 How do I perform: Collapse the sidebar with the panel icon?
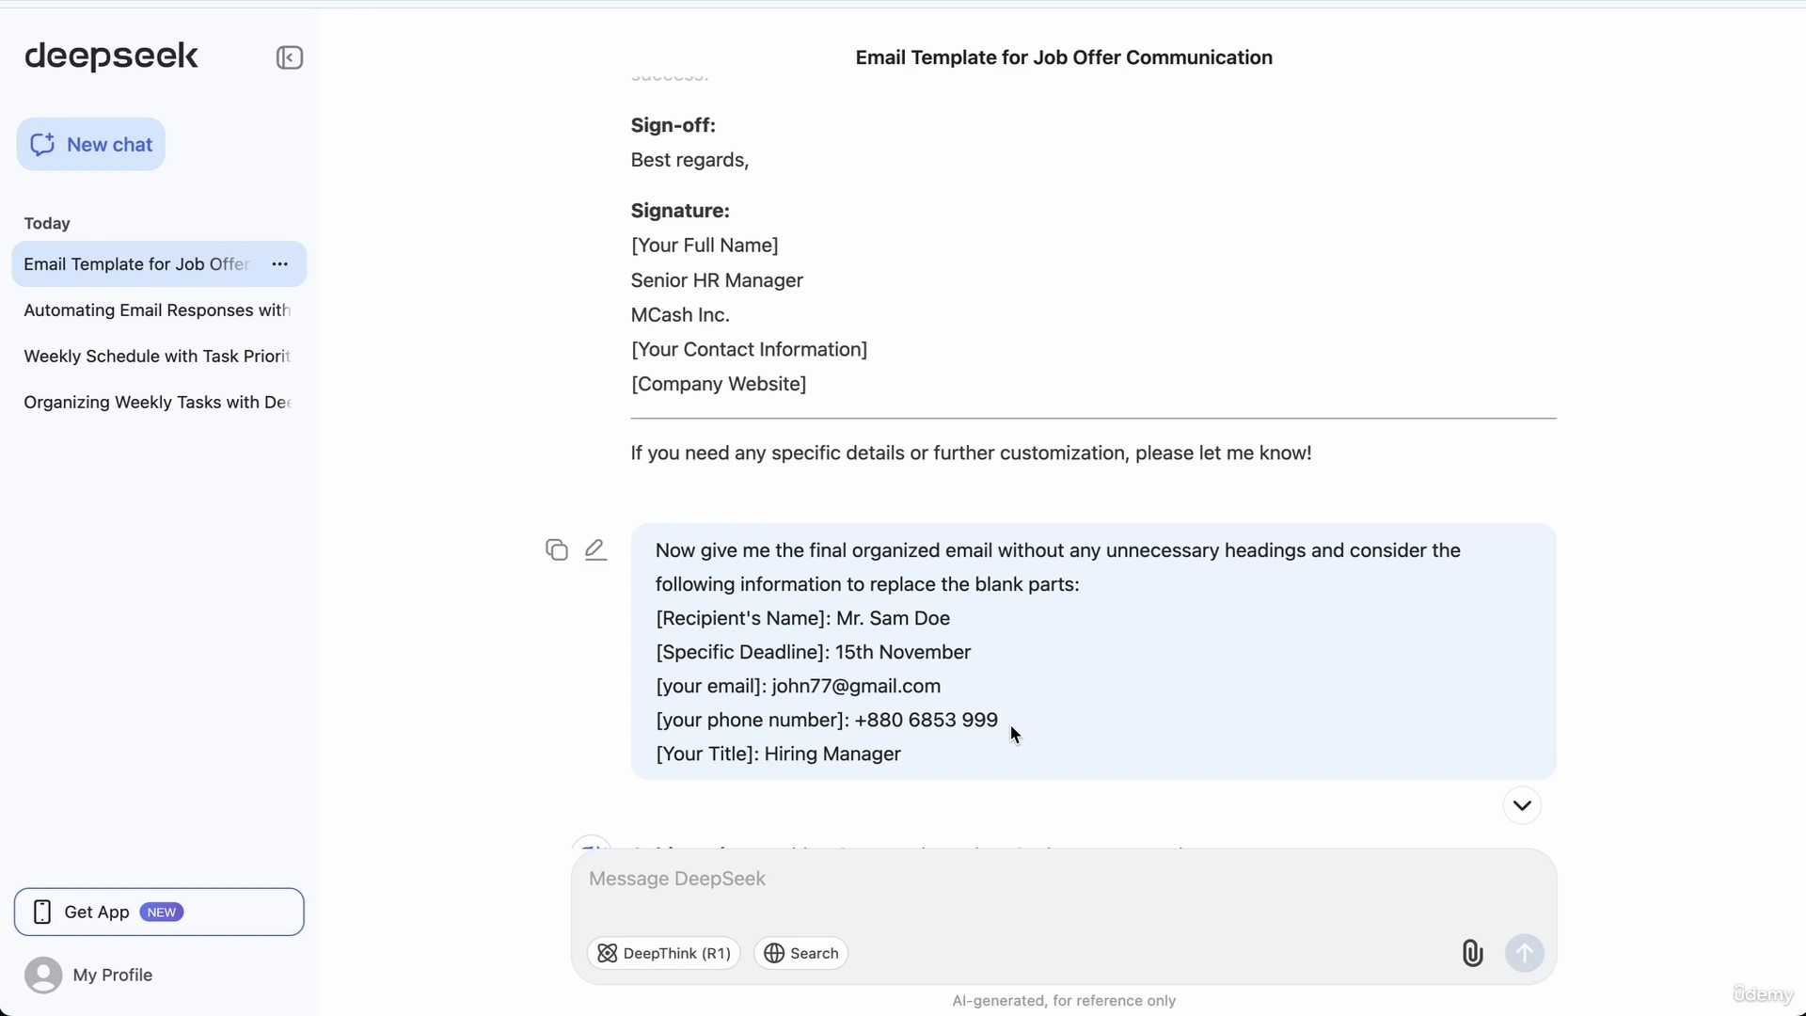tap(290, 57)
